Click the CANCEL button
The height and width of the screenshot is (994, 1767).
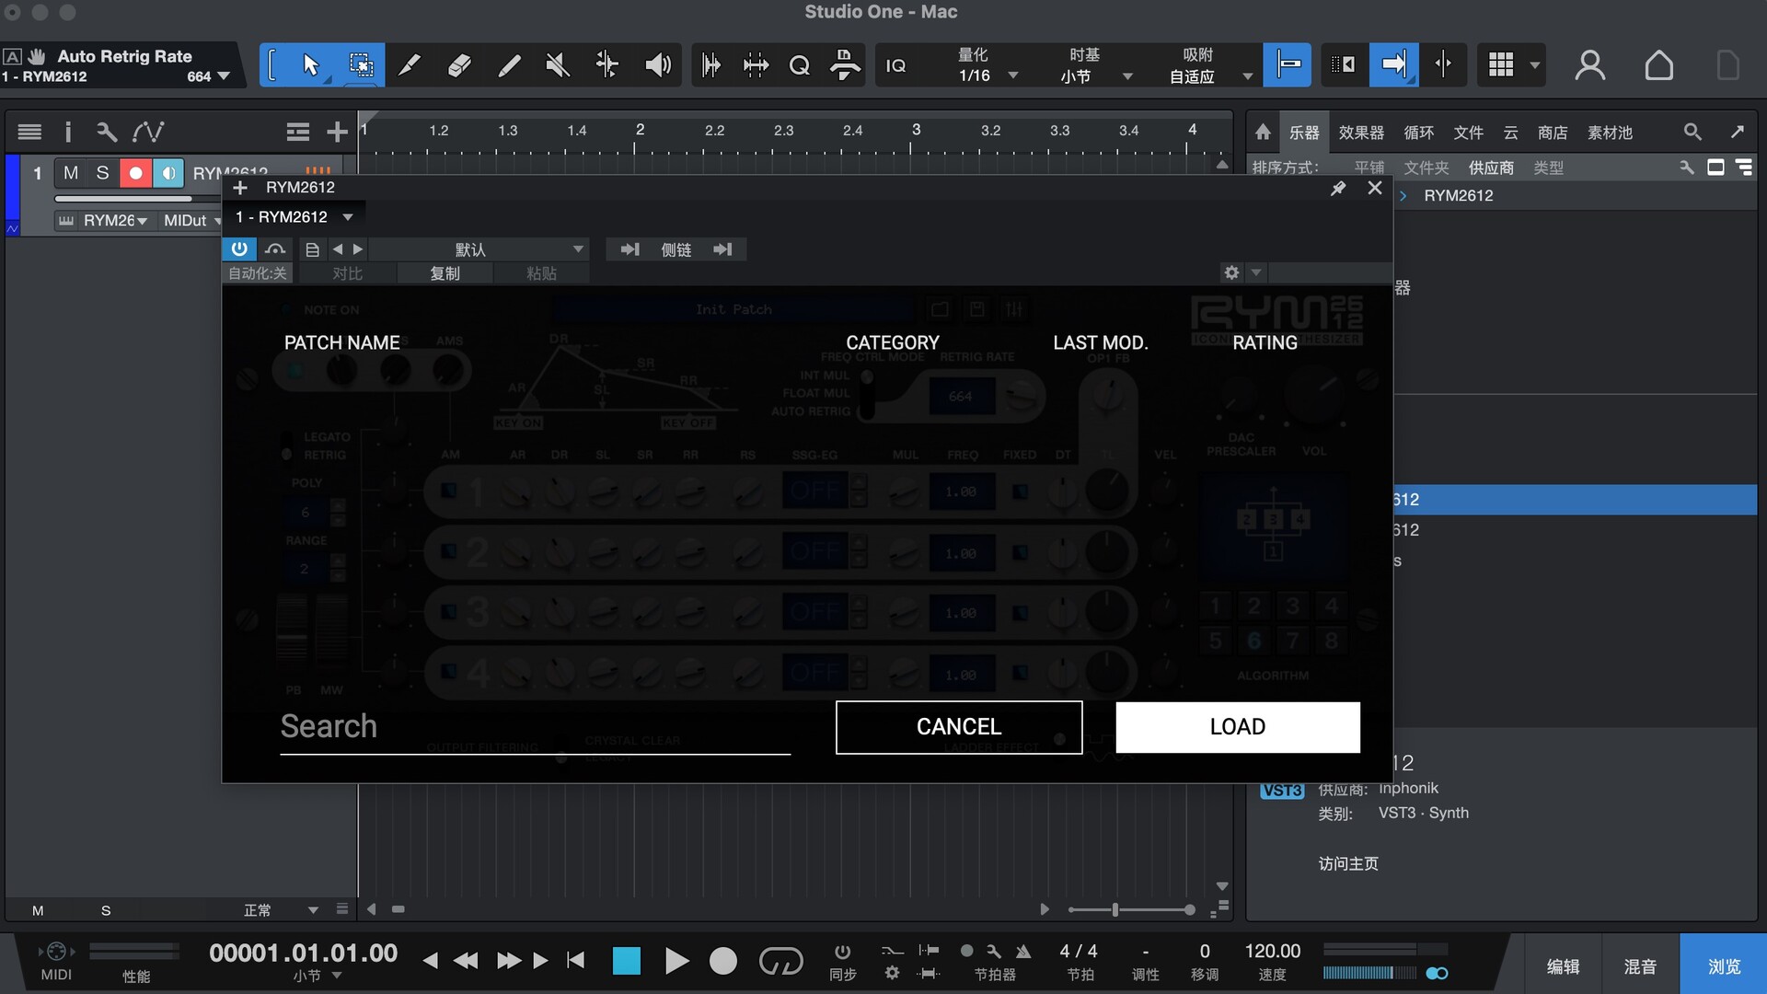coord(959,727)
